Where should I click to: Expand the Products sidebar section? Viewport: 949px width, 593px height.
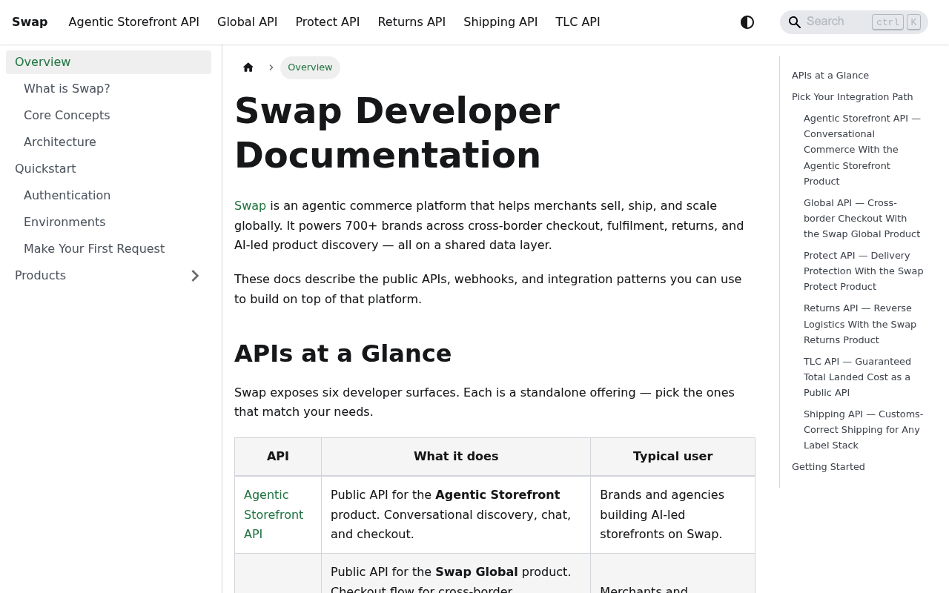pos(195,276)
